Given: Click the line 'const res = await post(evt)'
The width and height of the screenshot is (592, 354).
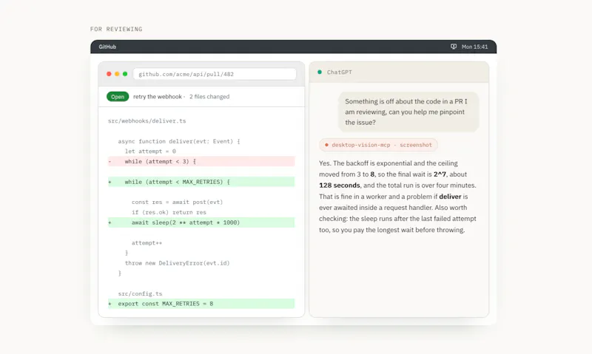Looking at the screenshot, I should [x=177, y=202].
